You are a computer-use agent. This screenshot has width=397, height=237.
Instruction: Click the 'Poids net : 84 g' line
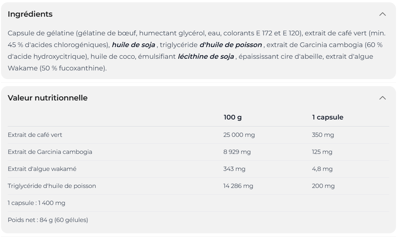tap(48, 220)
